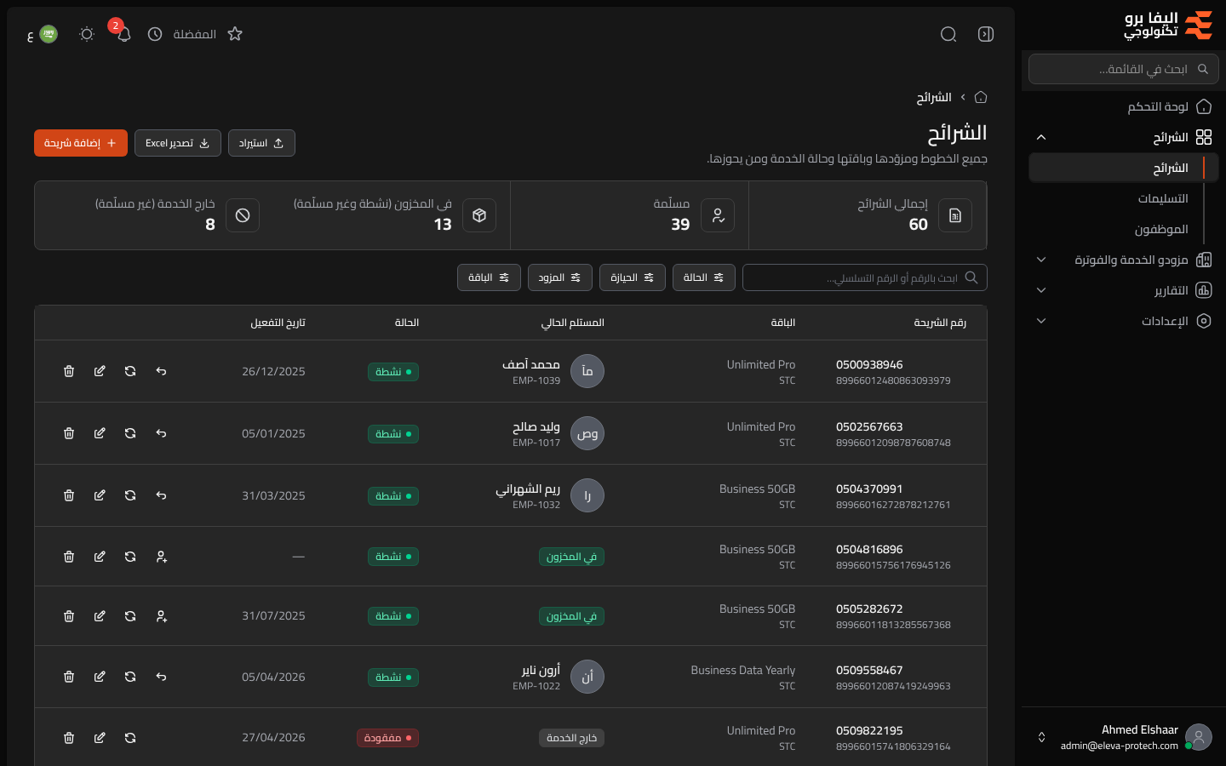Click the مسلّمة 39 summary card
The width and height of the screenshot is (1226, 766).
pyautogui.click(x=629, y=215)
